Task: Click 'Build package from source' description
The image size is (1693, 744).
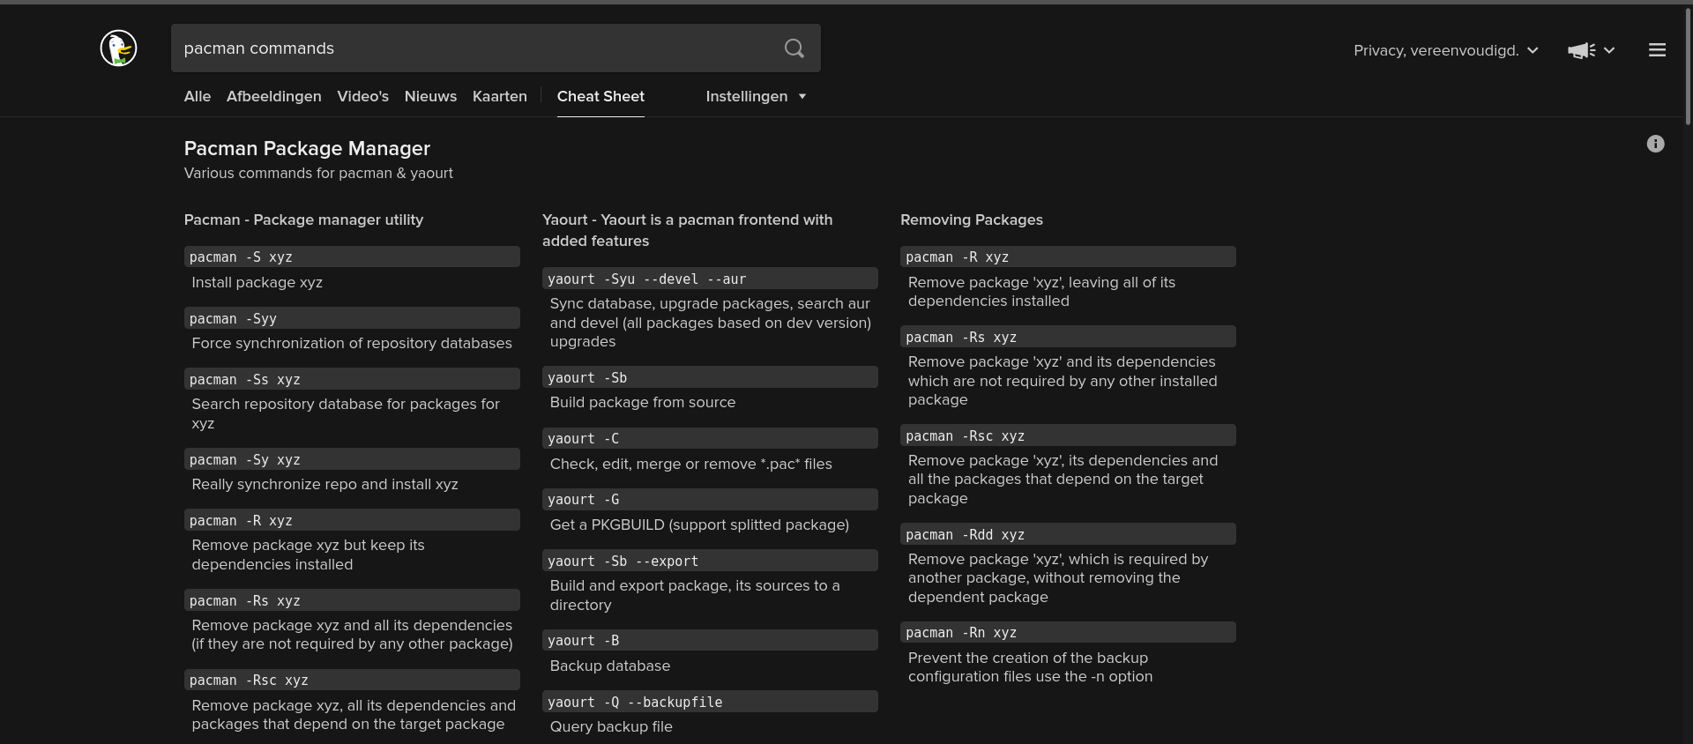Action: point(642,402)
